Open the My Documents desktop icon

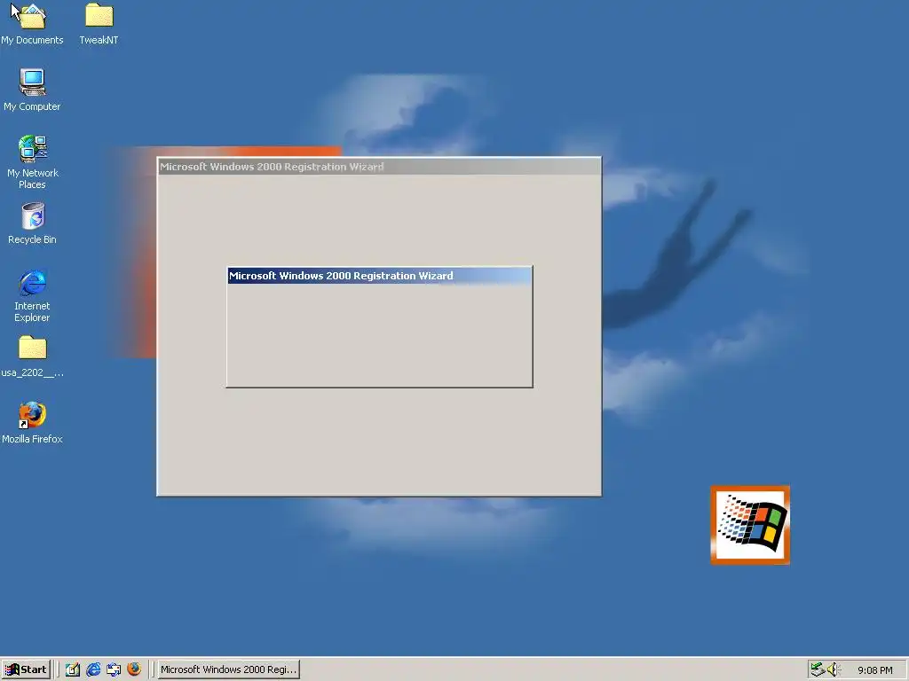coord(32,23)
